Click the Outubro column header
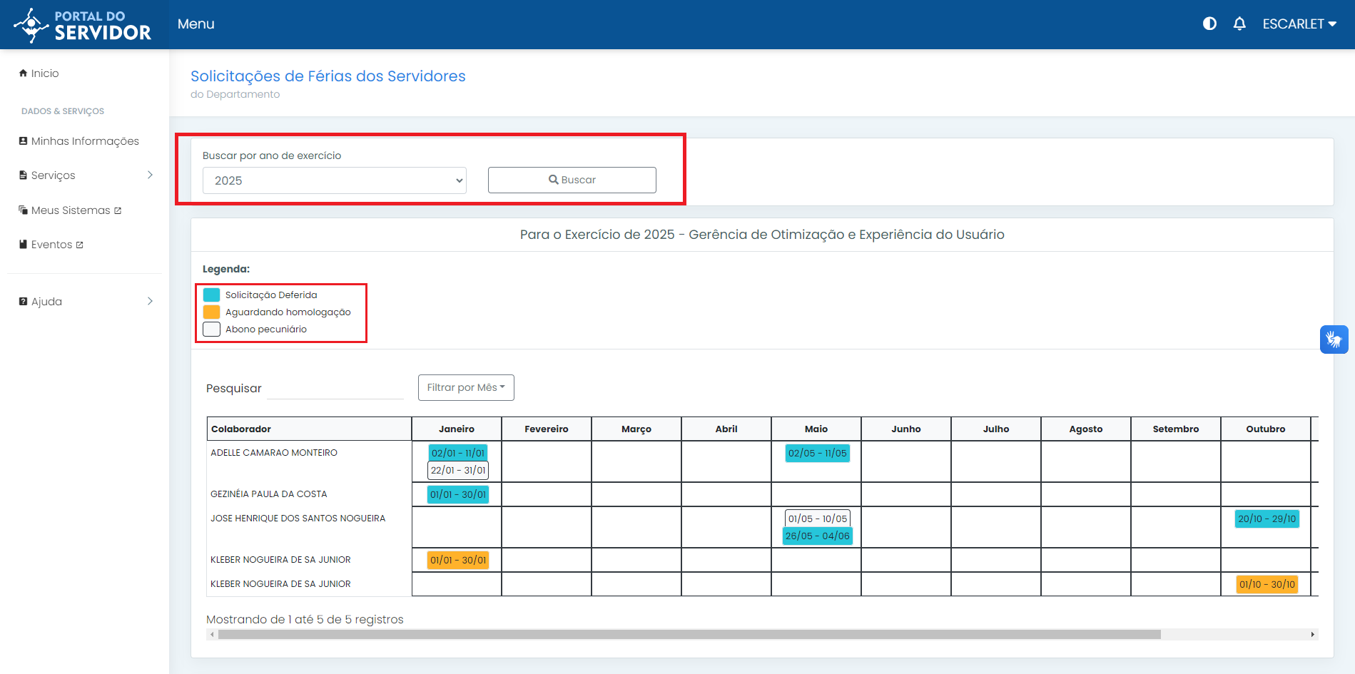This screenshot has height=674, width=1355. (1266, 429)
